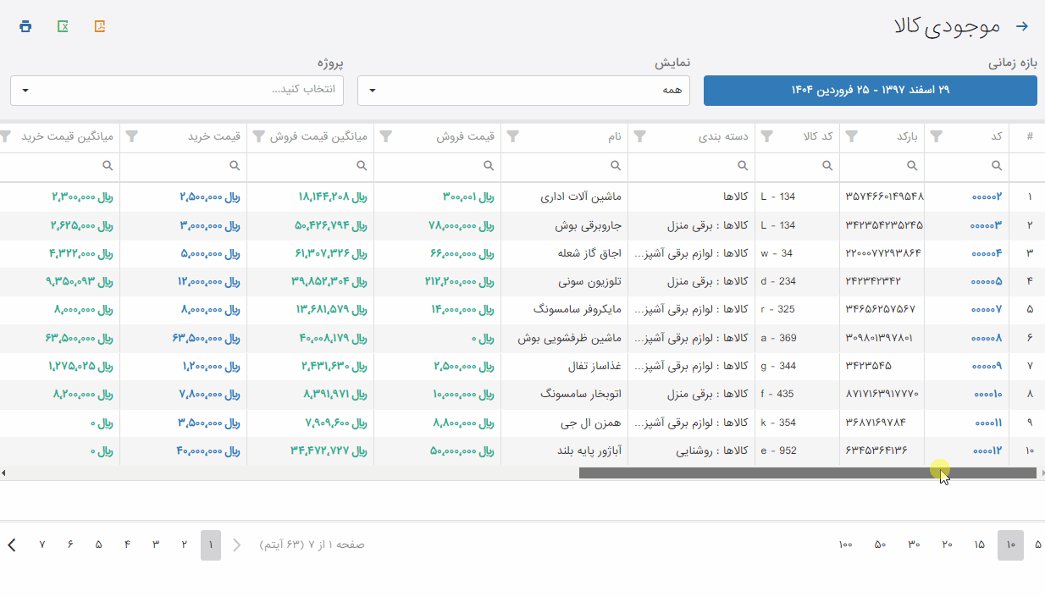Go to page ۳ in the pager

[x=156, y=544]
